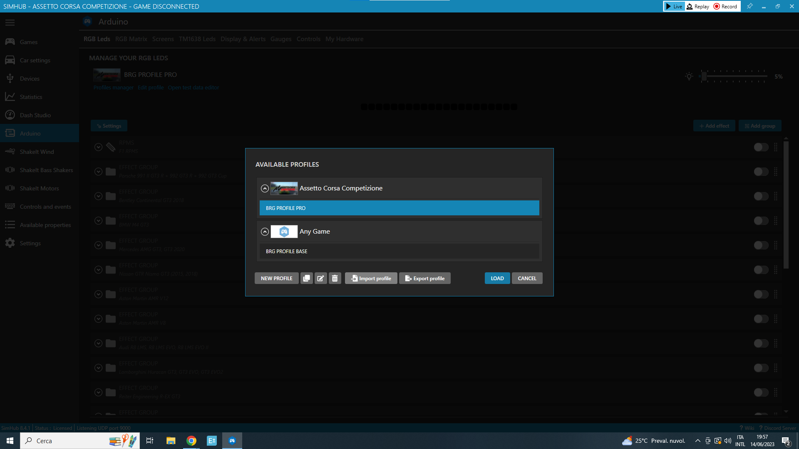This screenshot has width=799, height=449.
Task: Open Google Chrome from taskbar
Action: tap(191, 441)
